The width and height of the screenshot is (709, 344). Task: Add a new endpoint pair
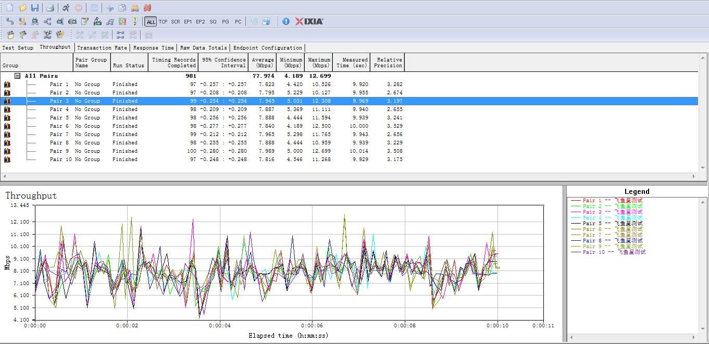point(10,21)
